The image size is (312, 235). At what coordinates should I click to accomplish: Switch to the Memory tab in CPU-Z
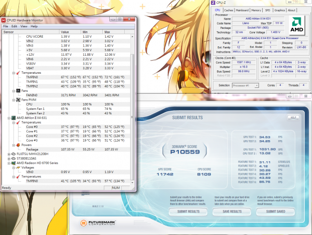256,10
